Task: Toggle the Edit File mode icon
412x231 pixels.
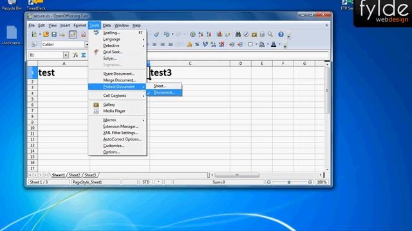Action: pos(73,34)
